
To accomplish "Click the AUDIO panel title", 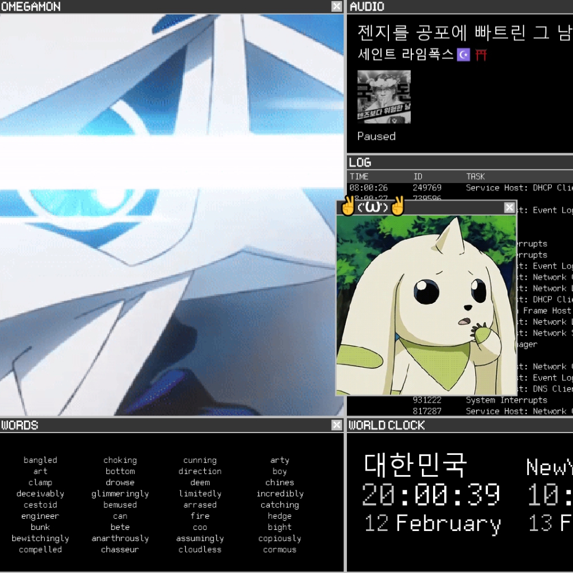I will coord(367,6).
